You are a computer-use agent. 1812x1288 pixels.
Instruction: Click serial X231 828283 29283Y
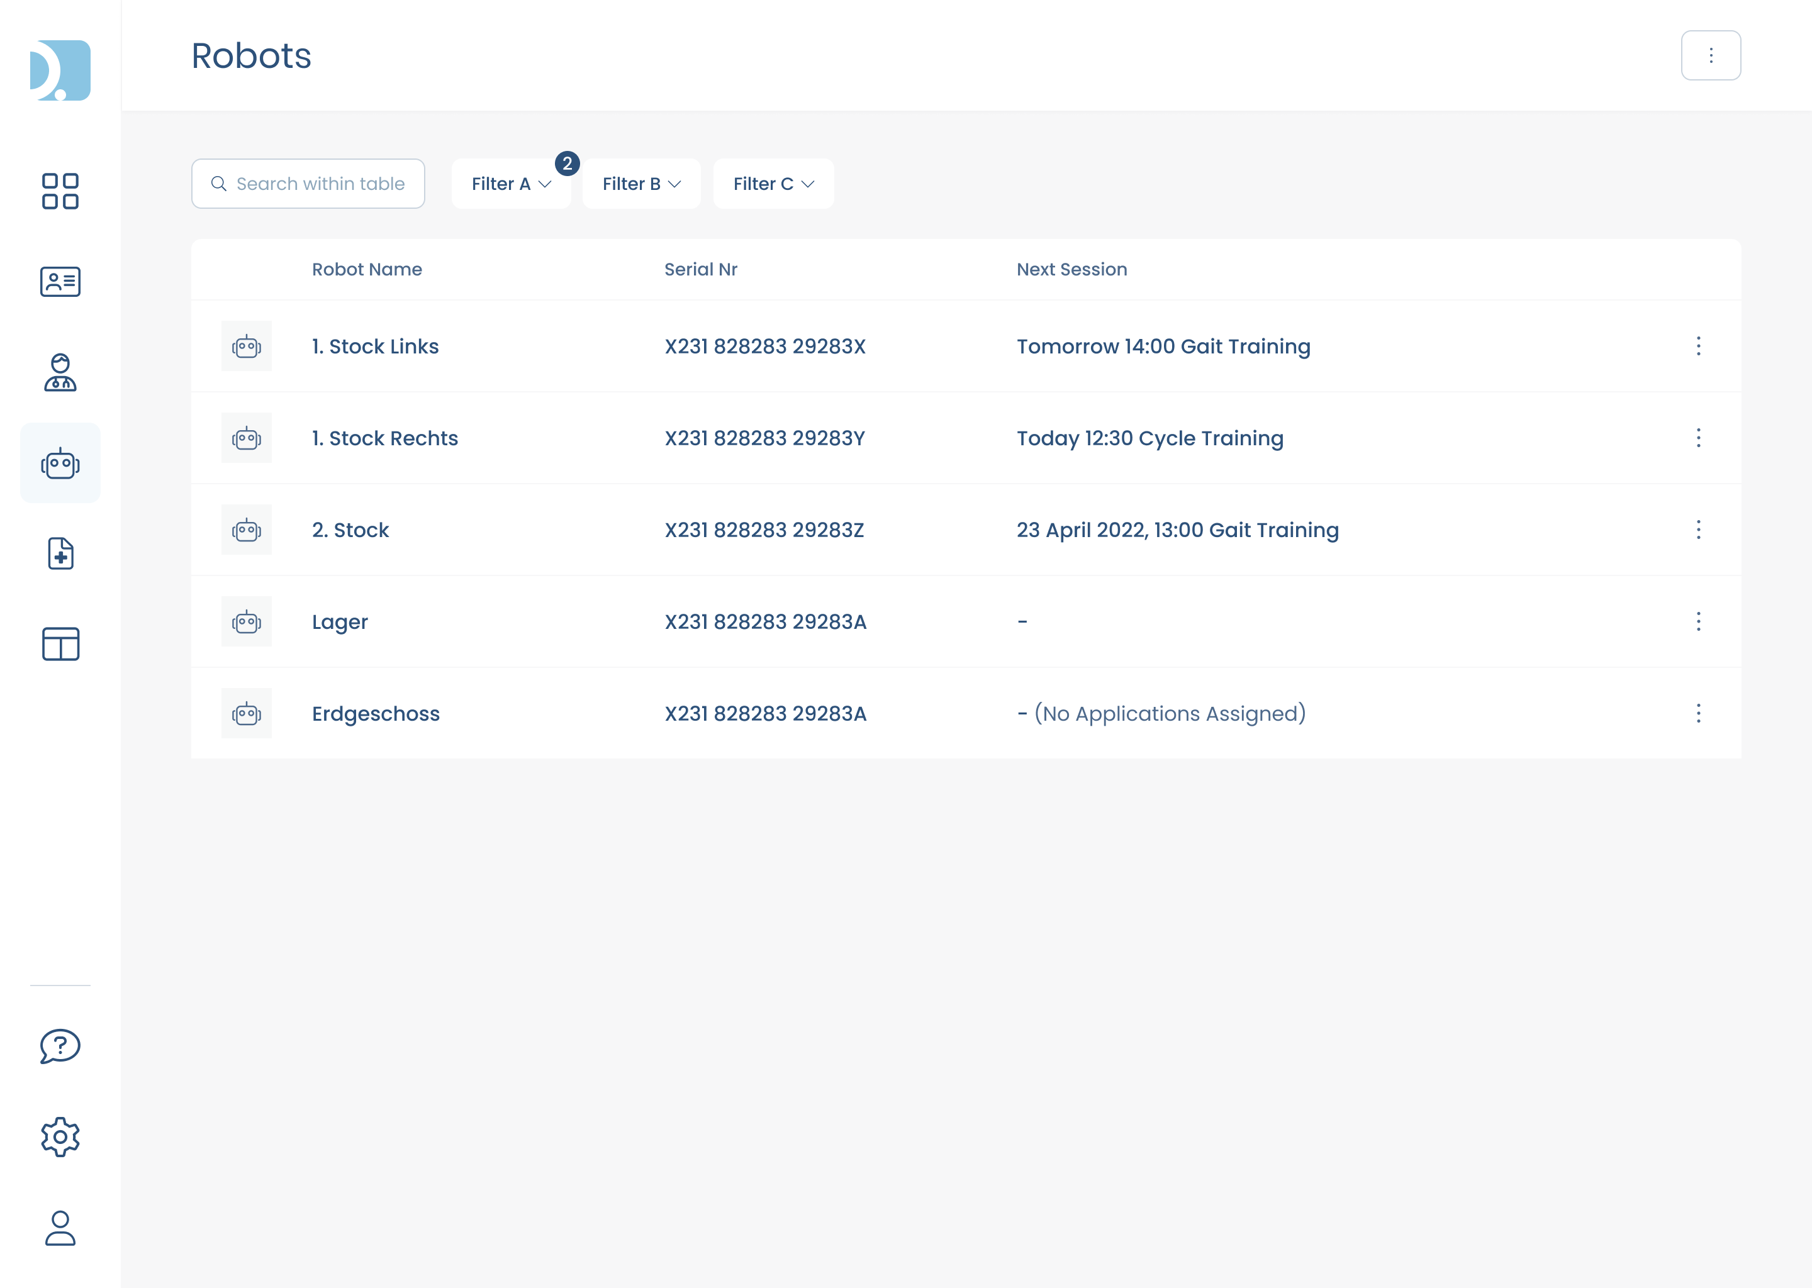pyautogui.click(x=765, y=438)
